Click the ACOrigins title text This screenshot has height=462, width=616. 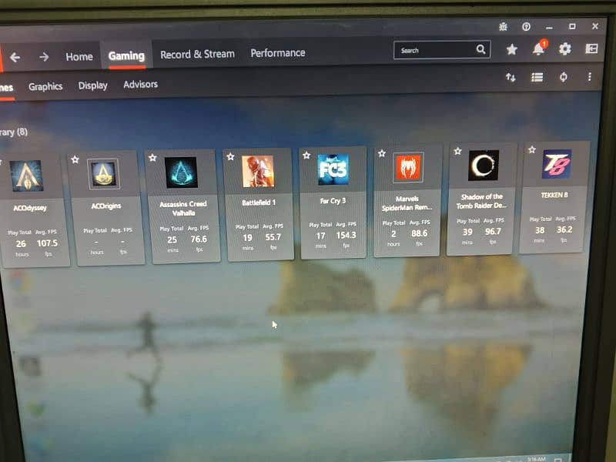pyautogui.click(x=106, y=206)
